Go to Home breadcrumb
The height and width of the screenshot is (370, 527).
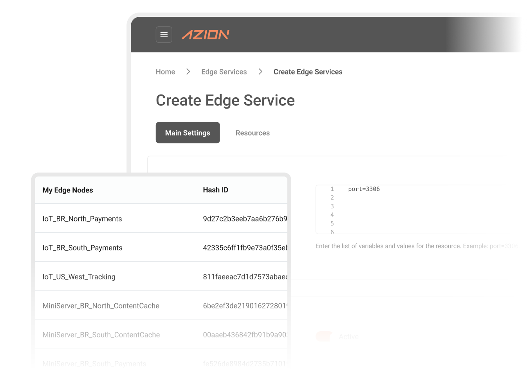(165, 72)
